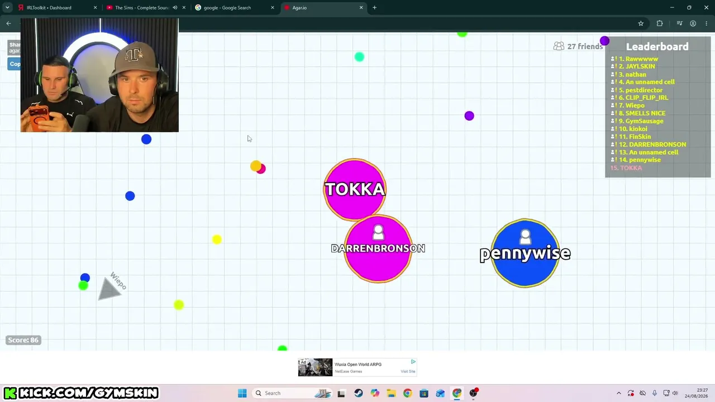
Task: Open File Explorer from the taskbar
Action: tap(391, 393)
